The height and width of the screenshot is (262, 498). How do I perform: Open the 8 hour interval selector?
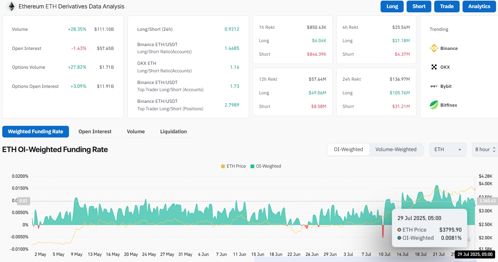(485, 149)
